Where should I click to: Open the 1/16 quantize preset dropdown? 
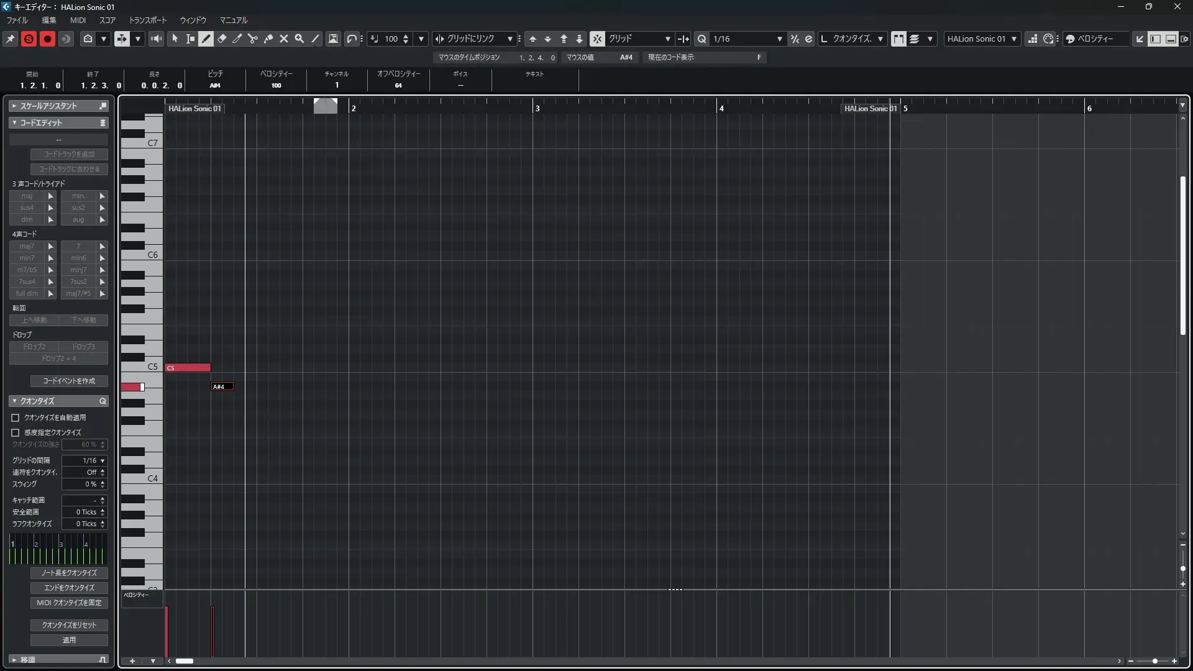pyautogui.click(x=779, y=39)
